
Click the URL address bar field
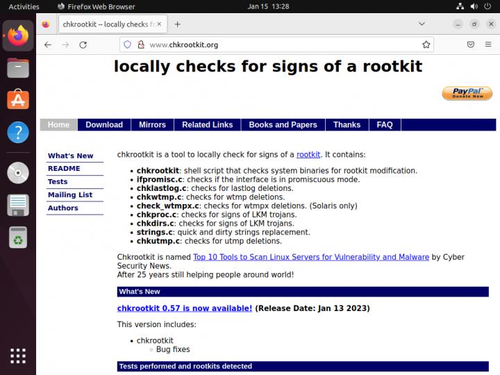pyautogui.click(x=278, y=44)
